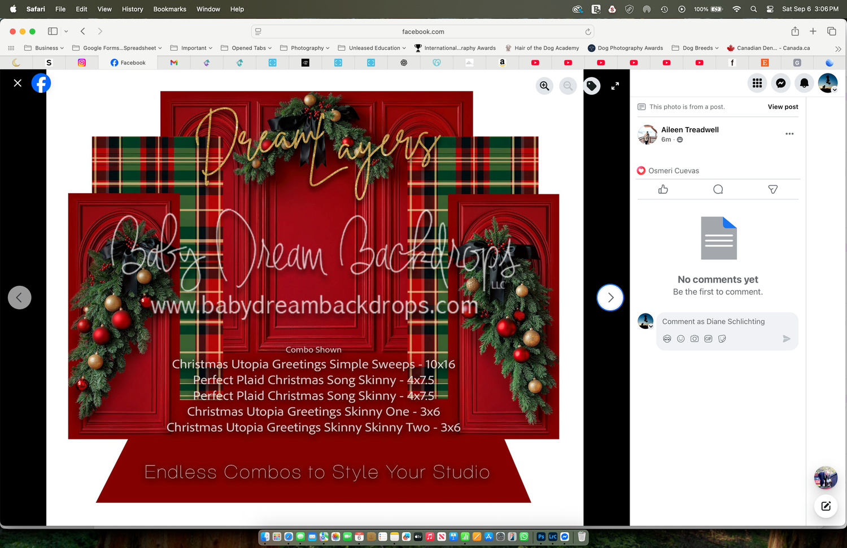Screen dimensions: 847x548
Task: Expand the Photography bookmarks folder
Action: (x=305, y=48)
